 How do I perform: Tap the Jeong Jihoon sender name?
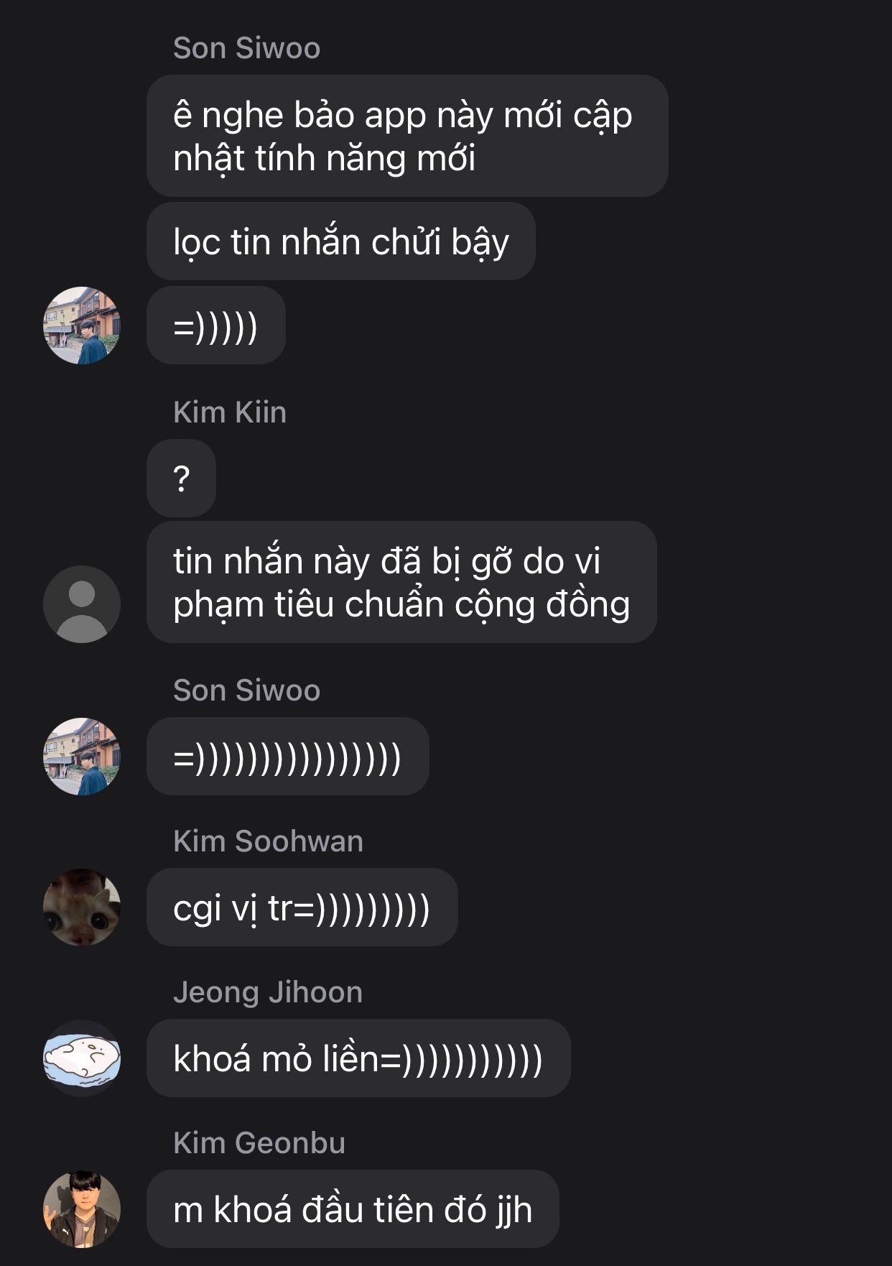[268, 992]
